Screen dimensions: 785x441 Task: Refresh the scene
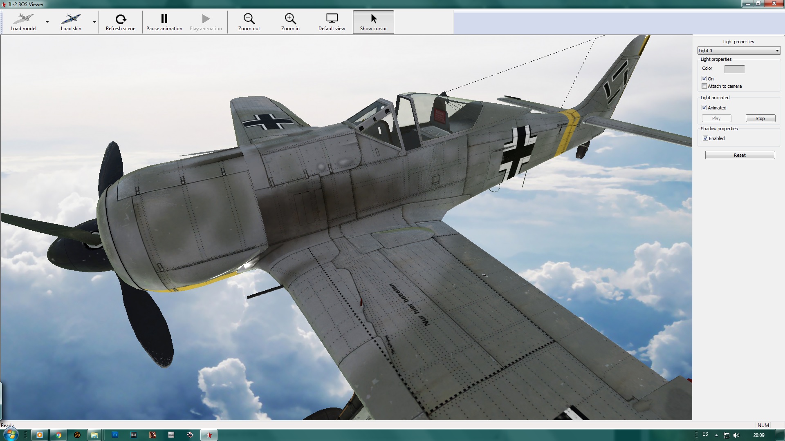pos(121,22)
